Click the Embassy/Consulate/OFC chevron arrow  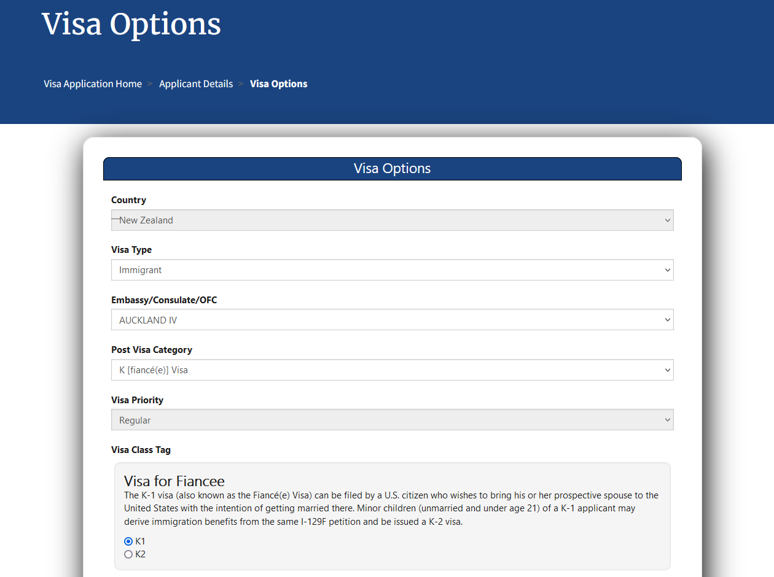667,320
